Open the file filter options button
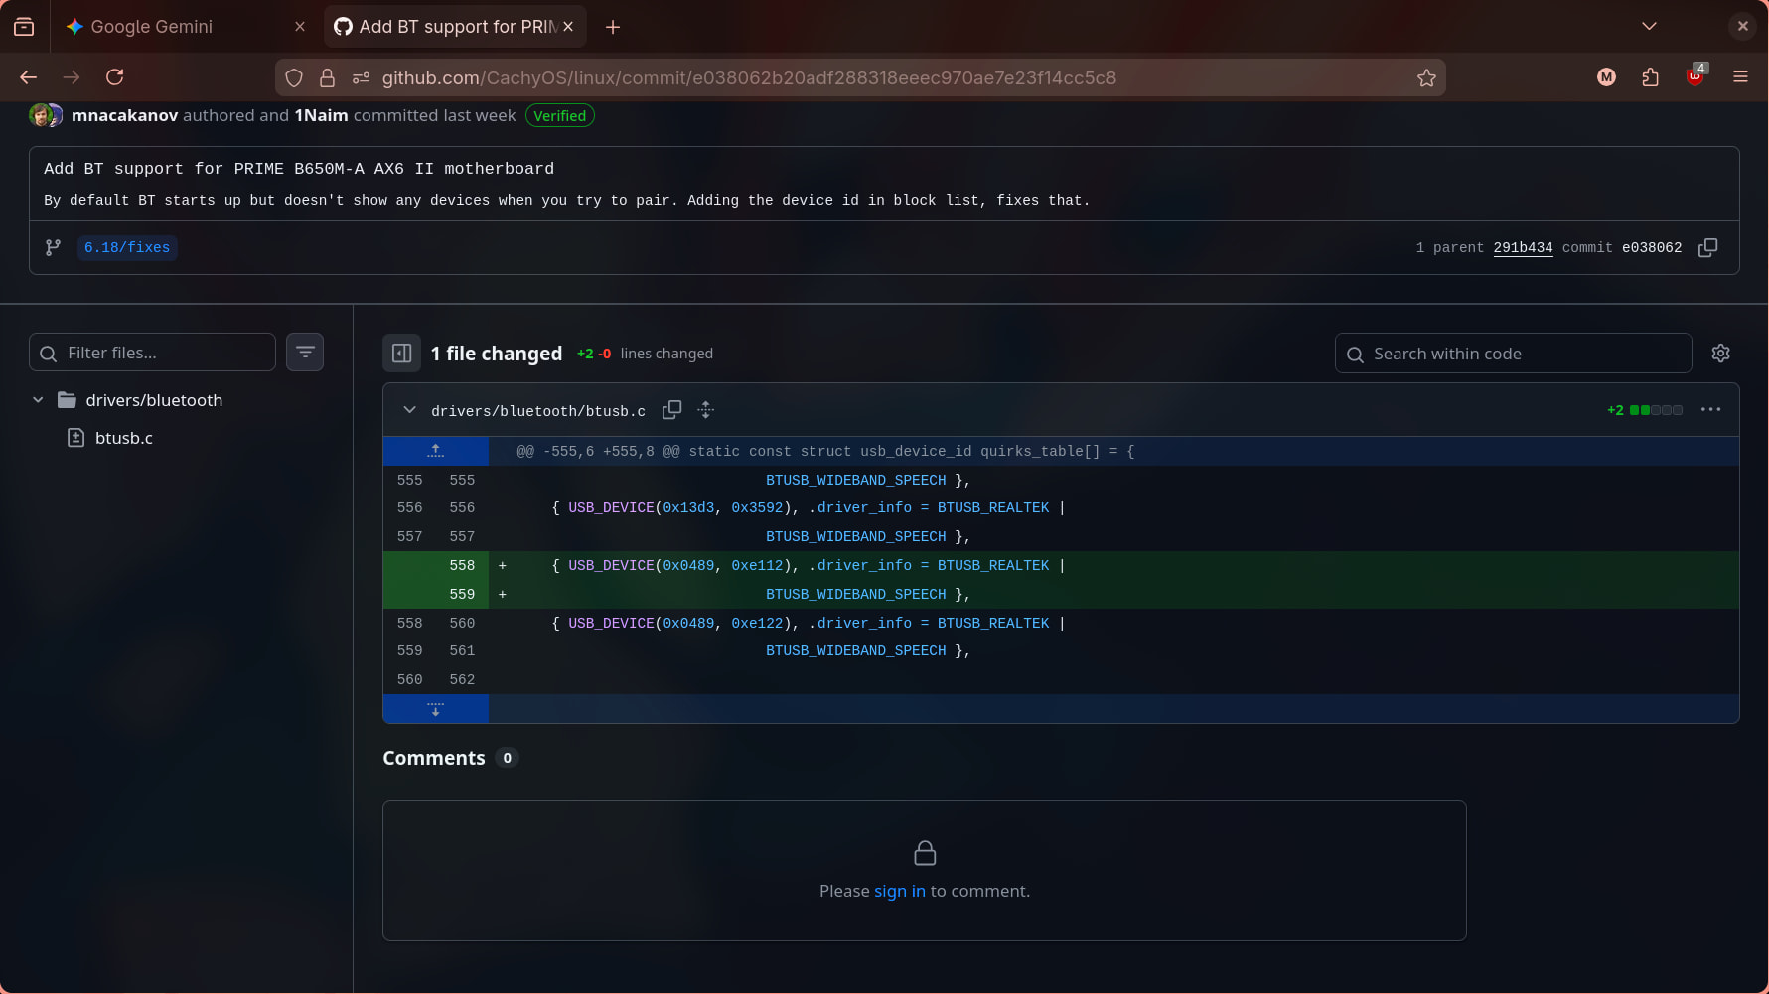Screen dimensions: 1769x994 click(x=305, y=352)
